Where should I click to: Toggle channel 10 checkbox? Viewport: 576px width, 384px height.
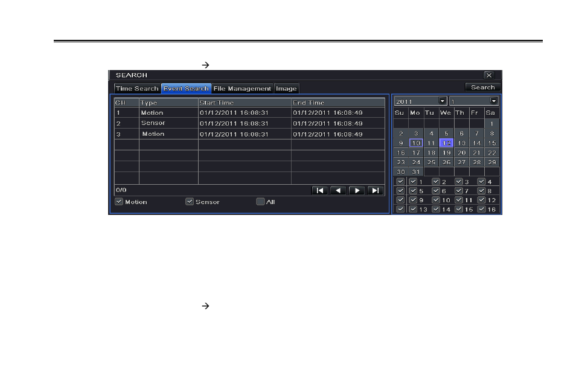(436, 200)
